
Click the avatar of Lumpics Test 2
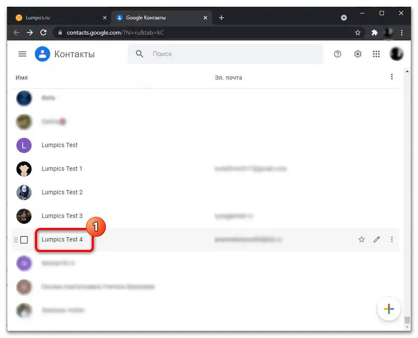point(24,193)
